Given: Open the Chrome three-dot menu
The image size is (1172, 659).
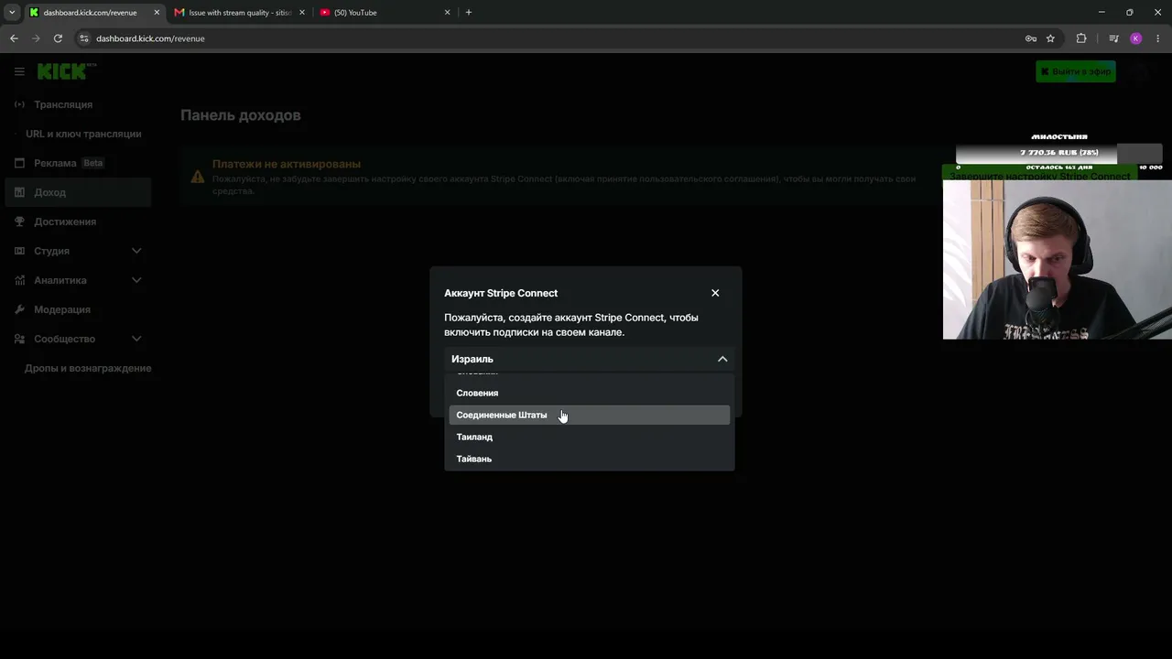Looking at the screenshot, I should pyautogui.click(x=1159, y=38).
